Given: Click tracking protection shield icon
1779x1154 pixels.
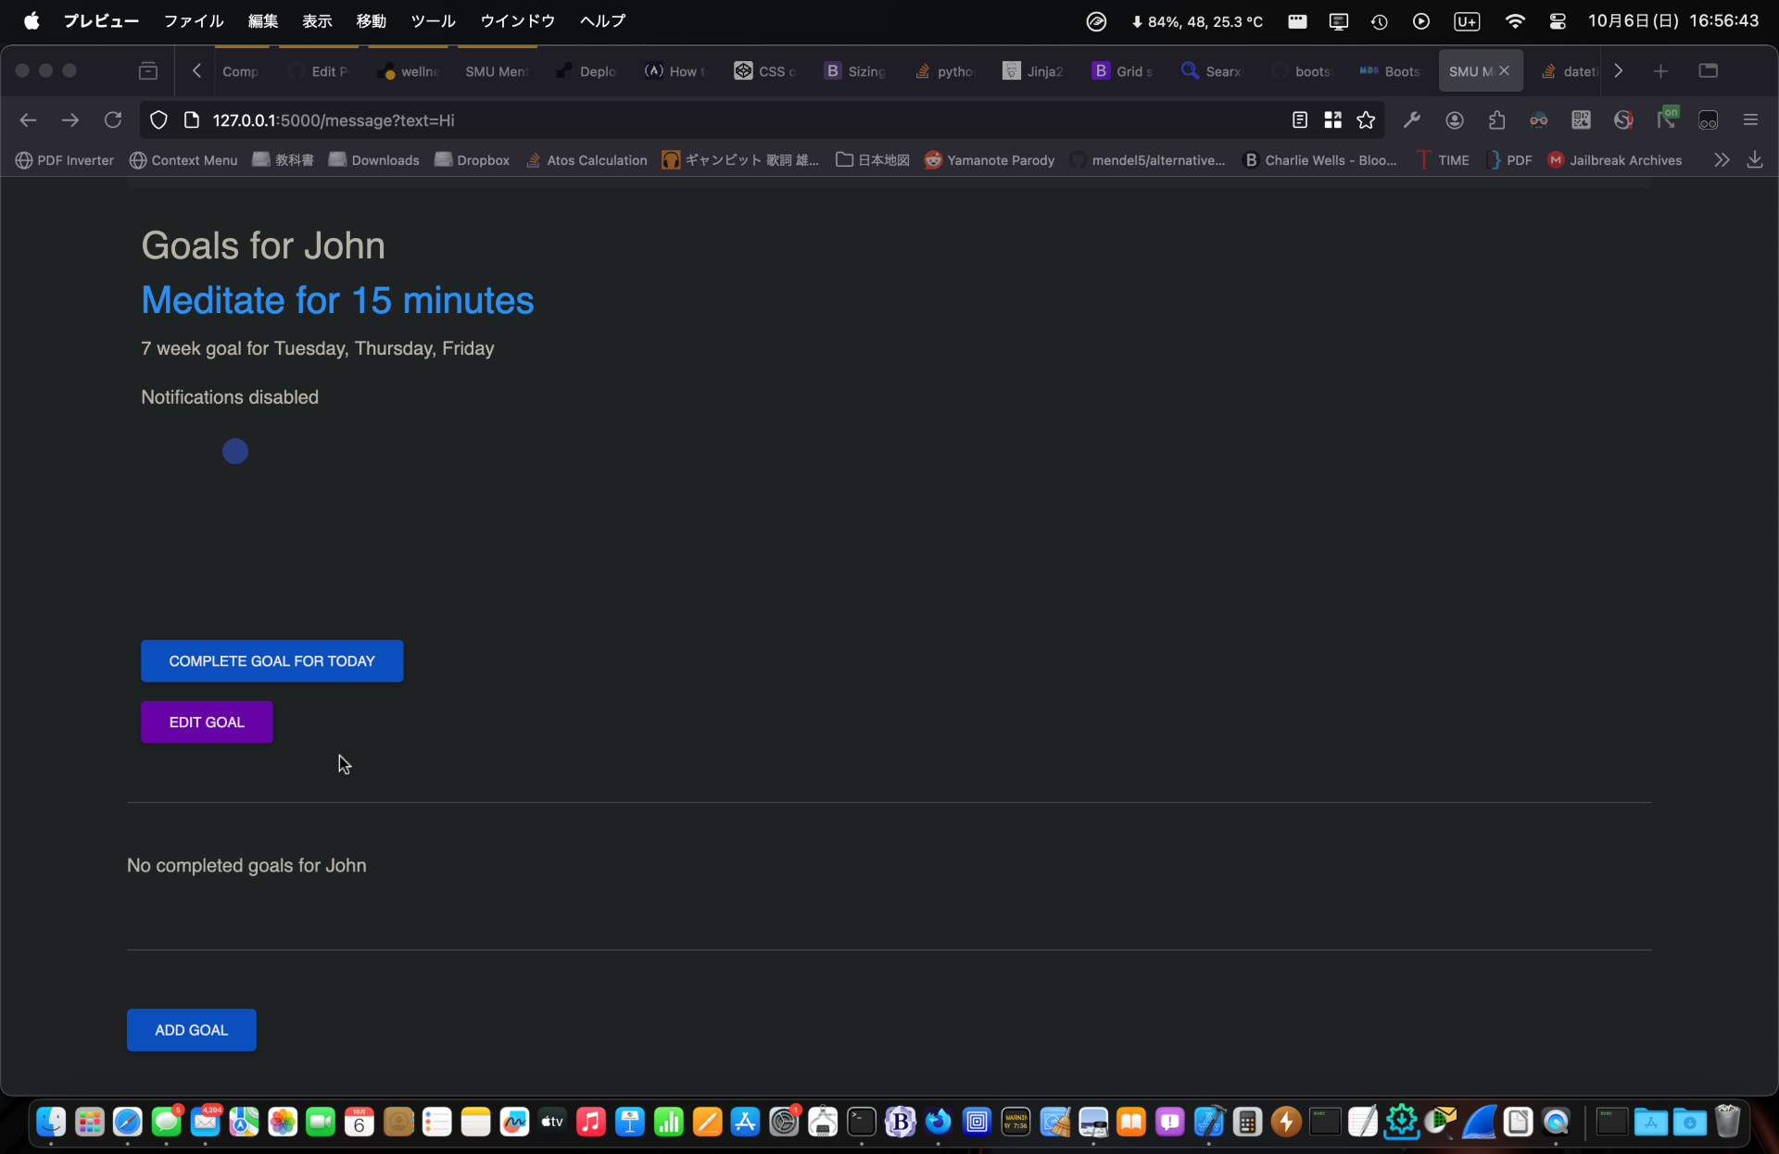Looking at the screenshot, I should coord(158,120).
